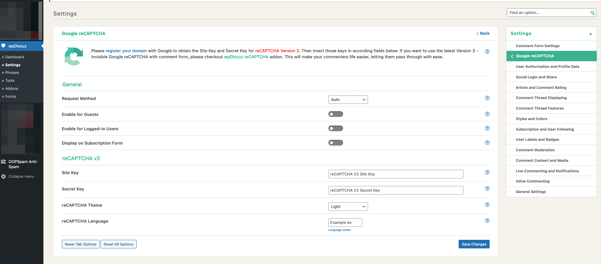Image resolution: width=601 pixels, height=264 pixels.
Task: Open the Request Method Auto dropdown
Action: tap(348, 100)
